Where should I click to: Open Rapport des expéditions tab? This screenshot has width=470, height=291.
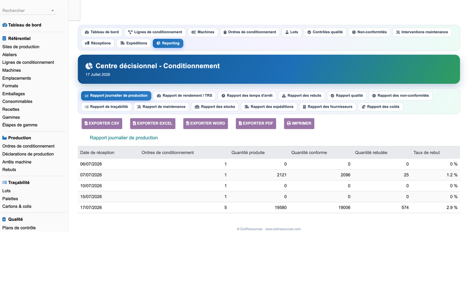(269, 107)
